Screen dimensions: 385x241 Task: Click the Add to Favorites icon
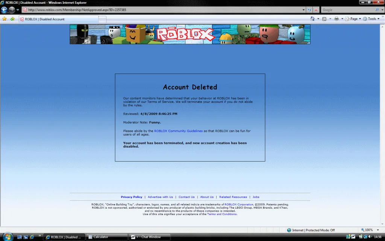point(12,19)
